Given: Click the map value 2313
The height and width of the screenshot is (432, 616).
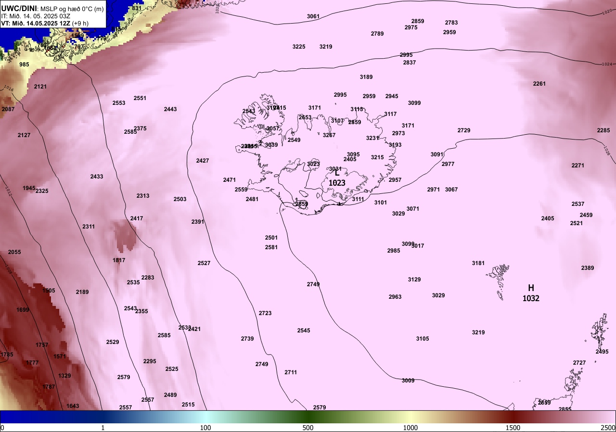Looking at the screenshot, I should 143,196.
